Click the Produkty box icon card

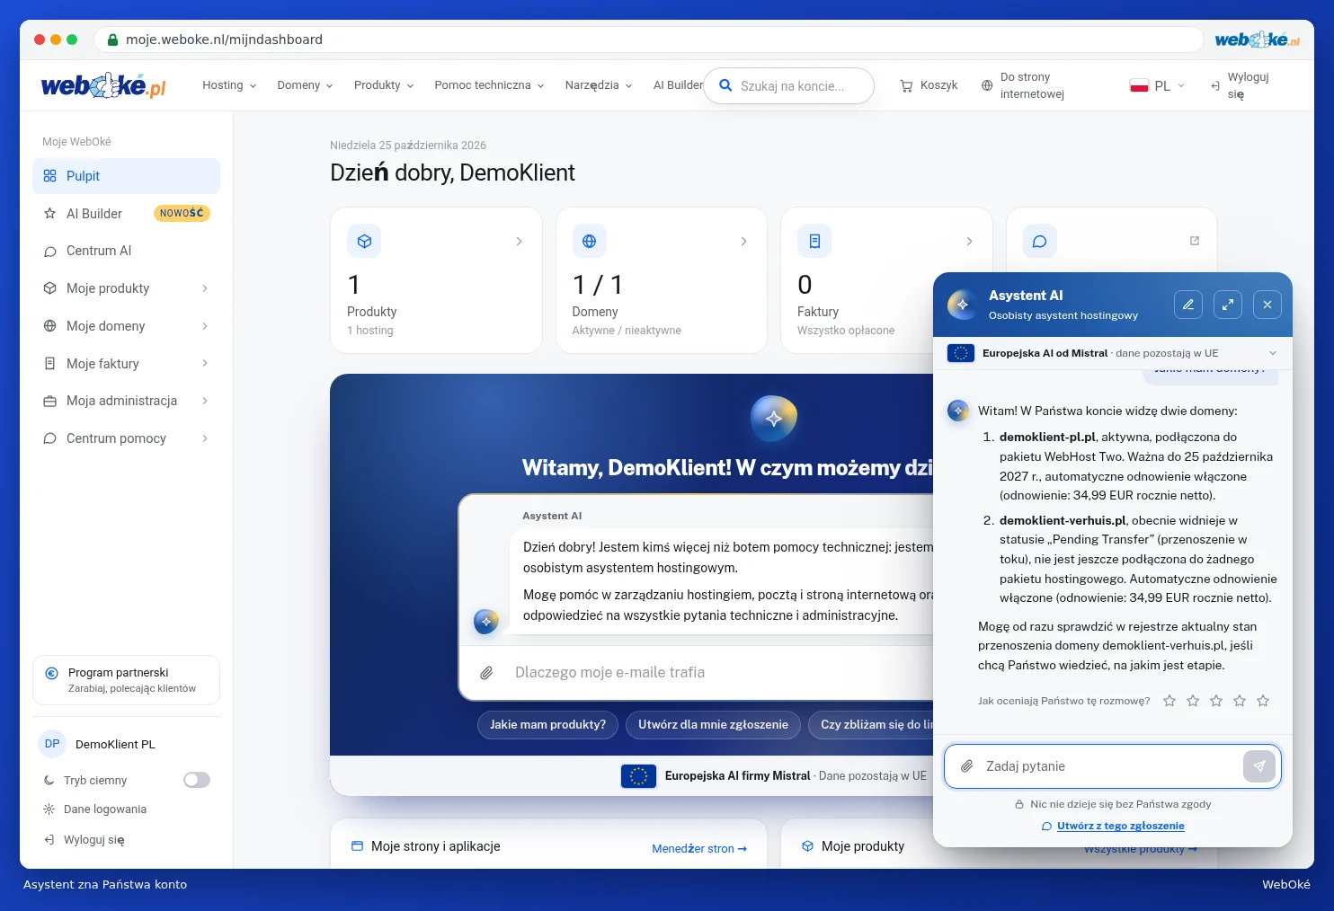click(436, 280)
